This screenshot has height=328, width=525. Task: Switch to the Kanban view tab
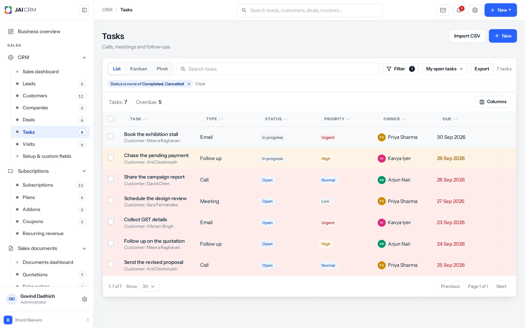pyautogui.click(x=138, y=69)
